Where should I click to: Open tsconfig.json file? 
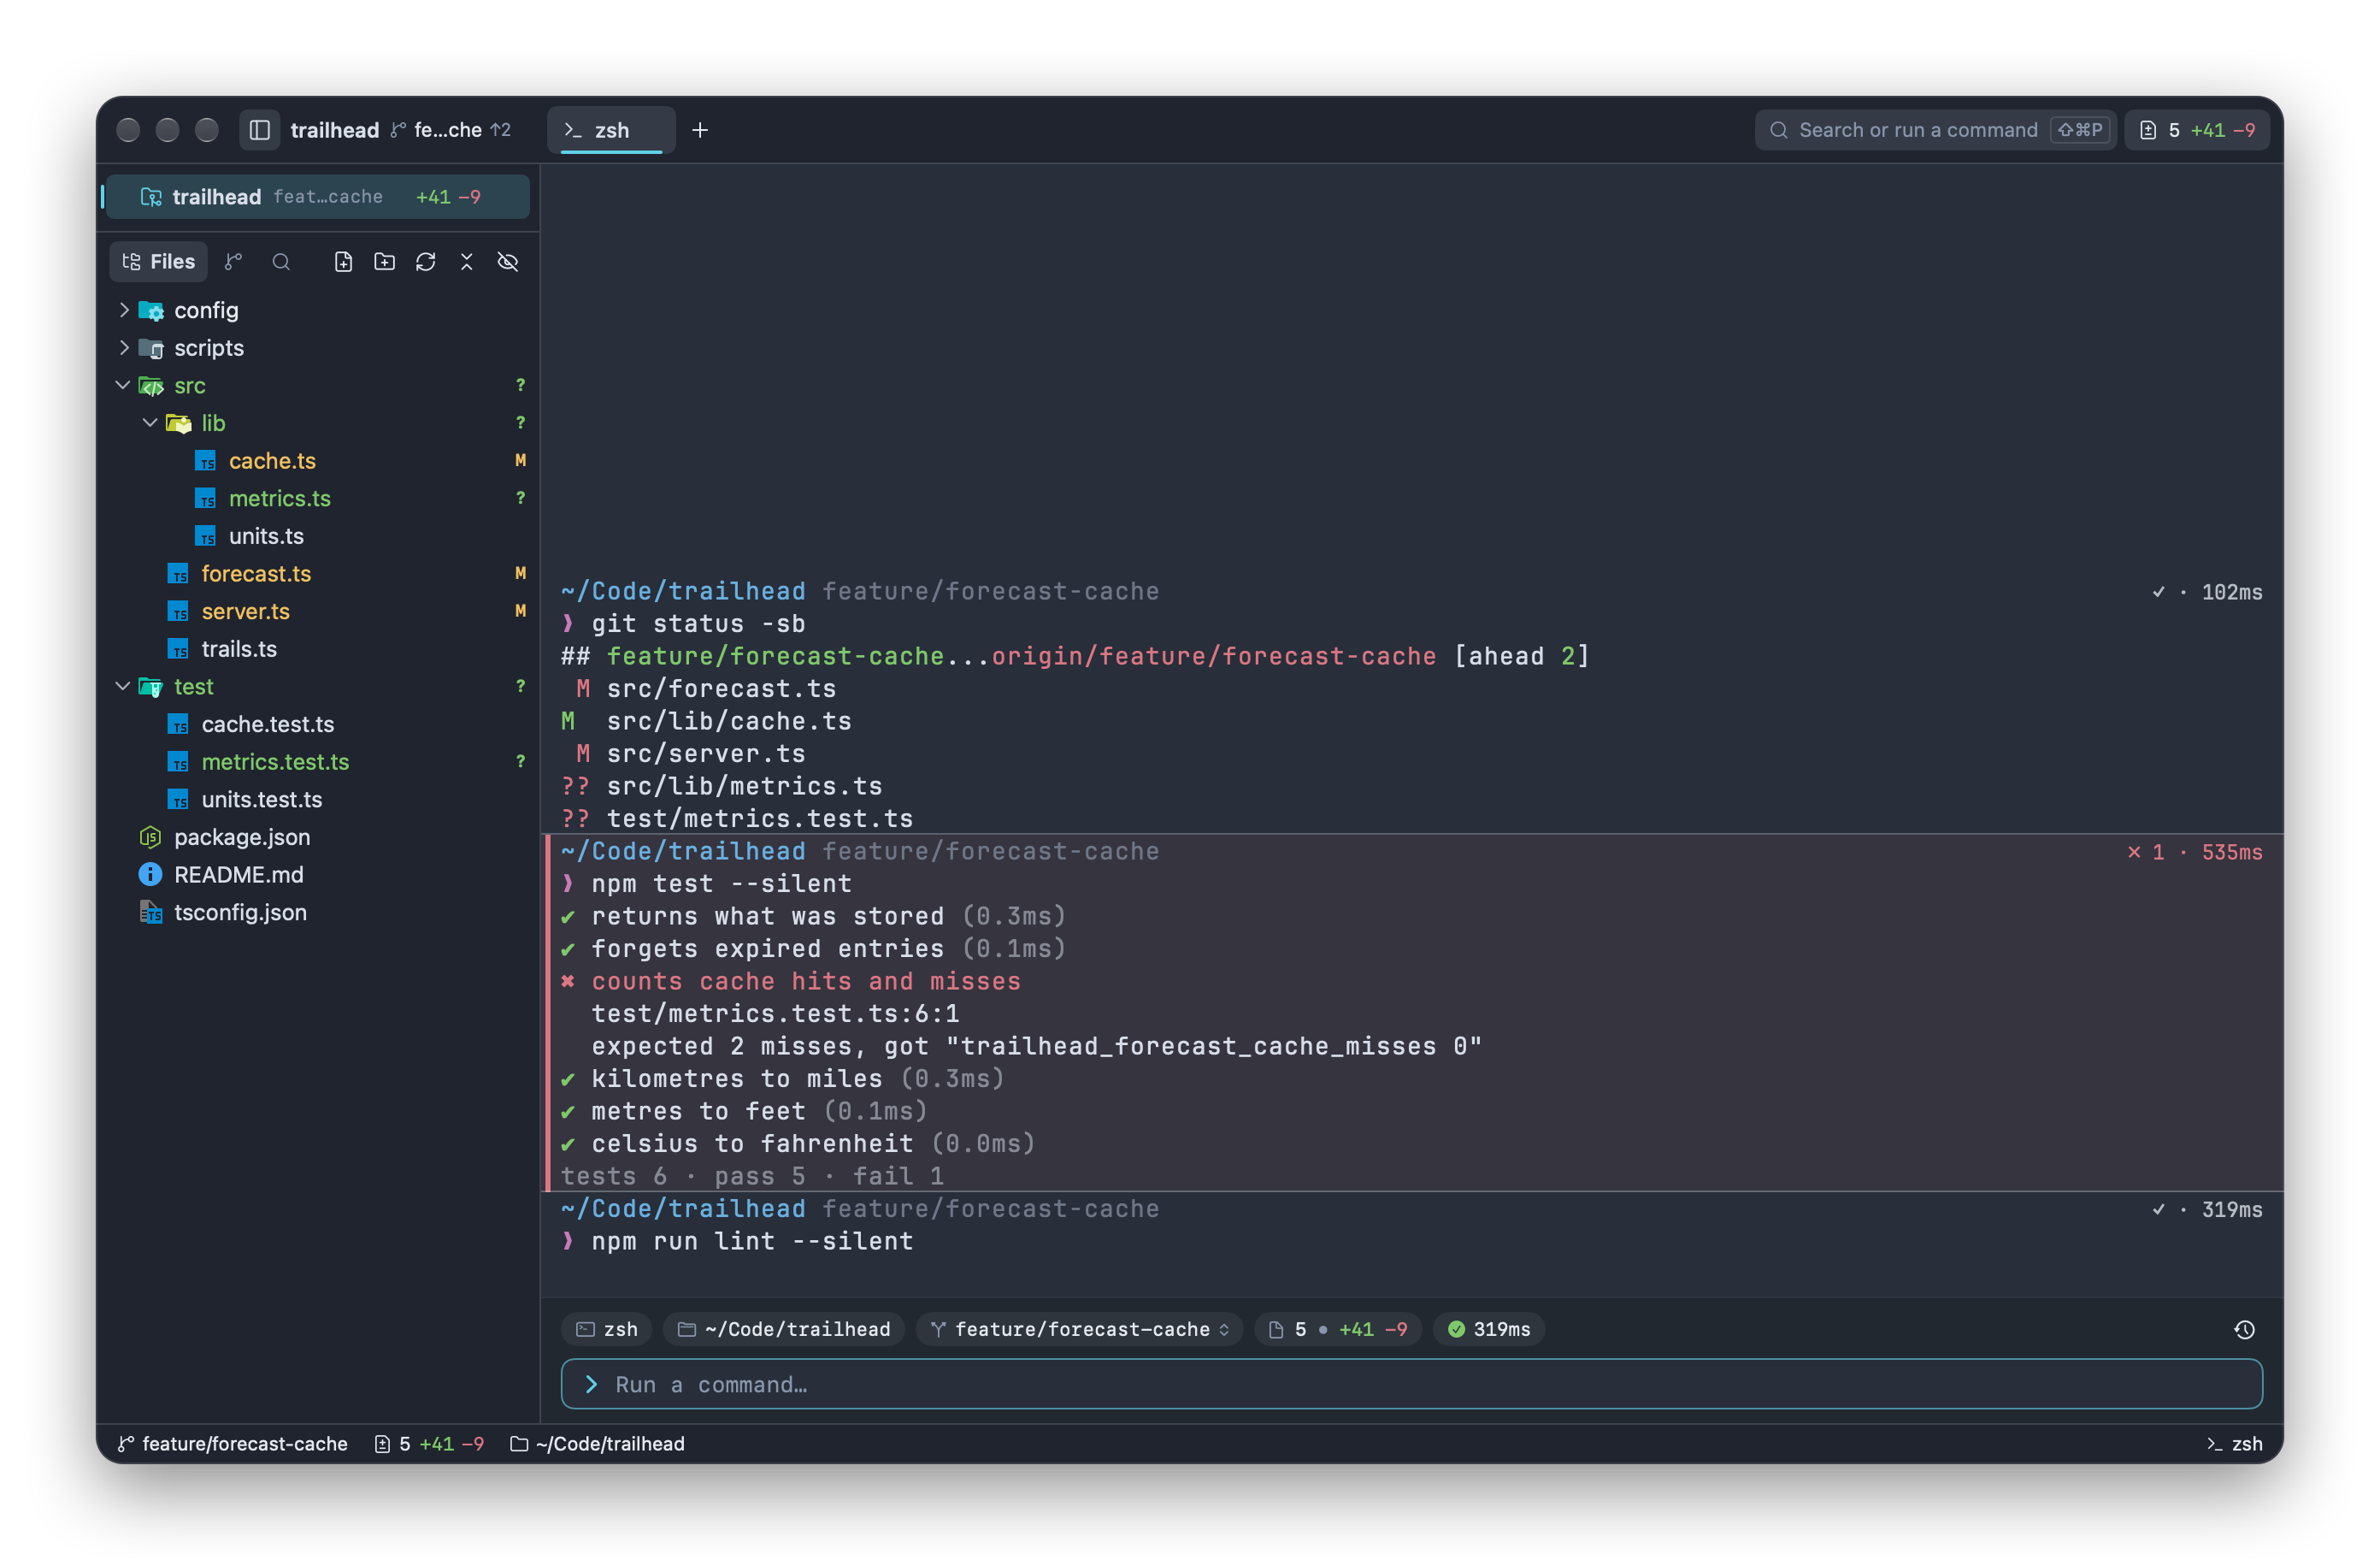pos(240,913)
